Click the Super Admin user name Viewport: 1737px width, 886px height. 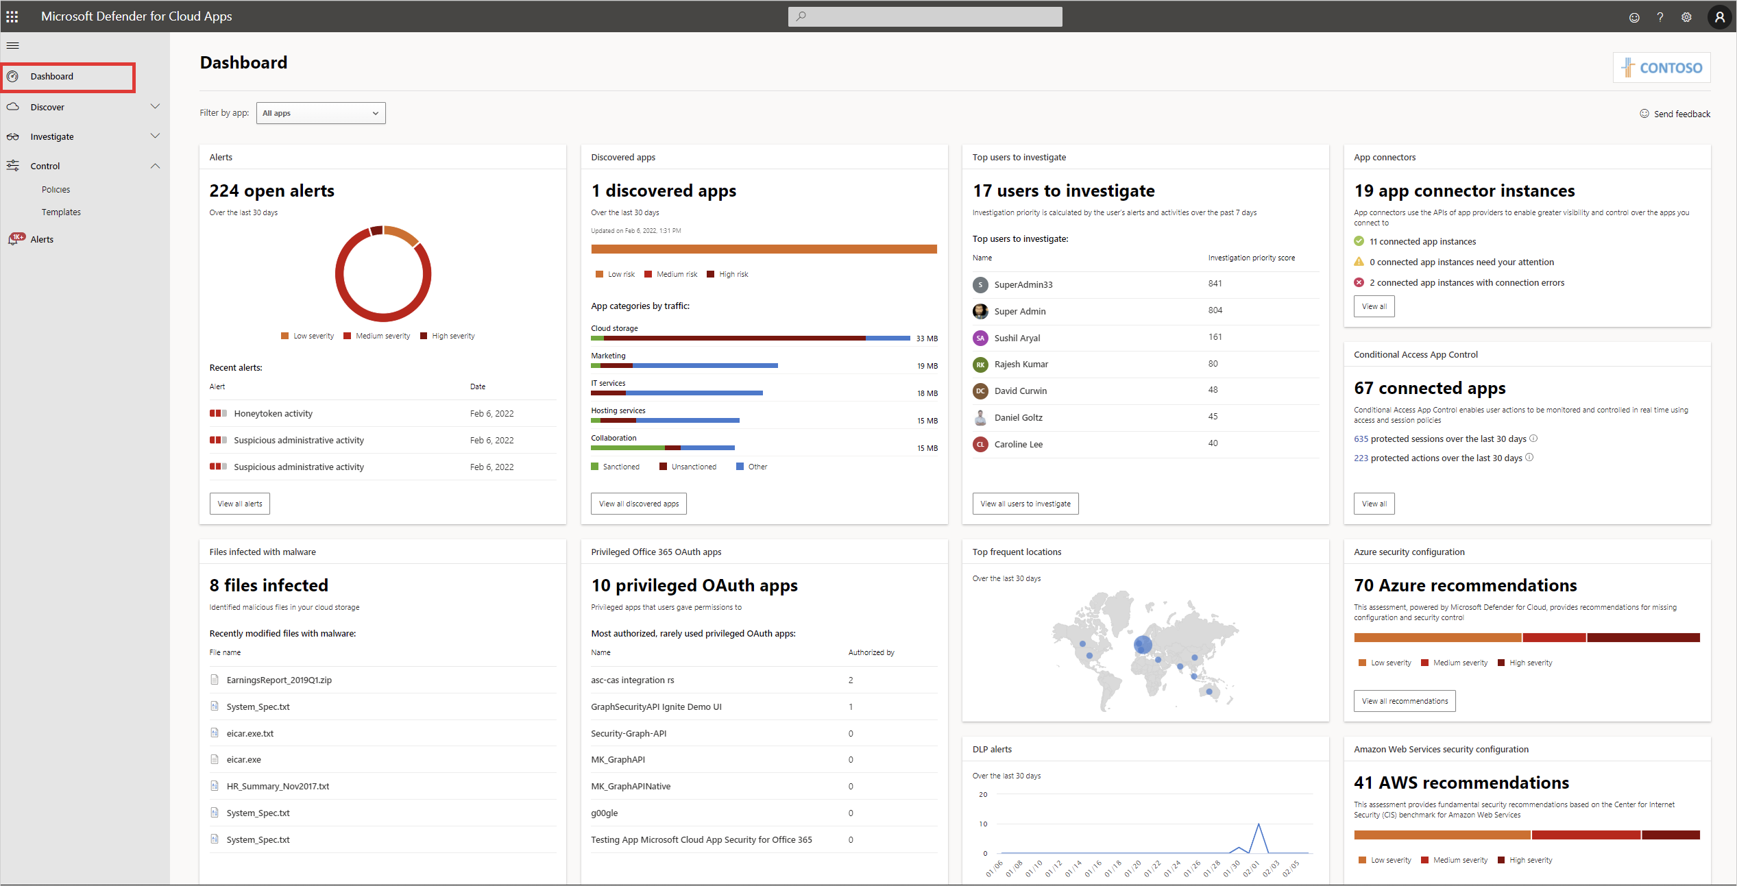click(x=1020, y=312)
